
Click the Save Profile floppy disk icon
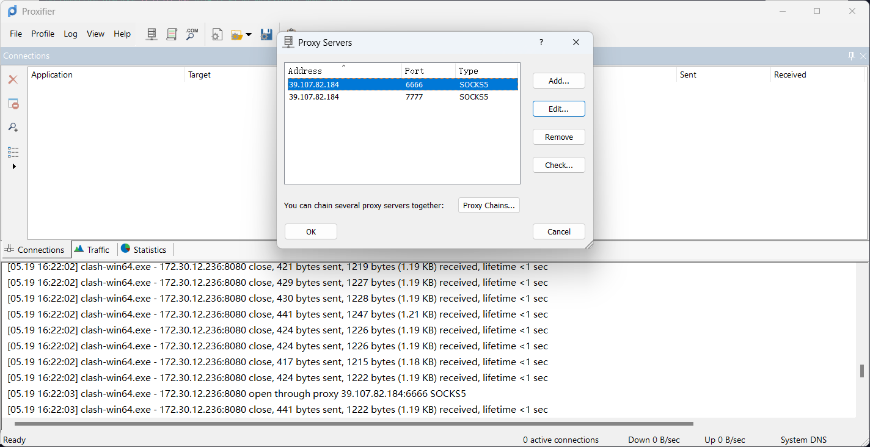click(266, 34)
